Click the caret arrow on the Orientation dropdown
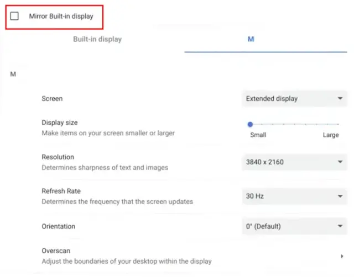The width and height of the screenshot is (354, 277). (340, 226)
